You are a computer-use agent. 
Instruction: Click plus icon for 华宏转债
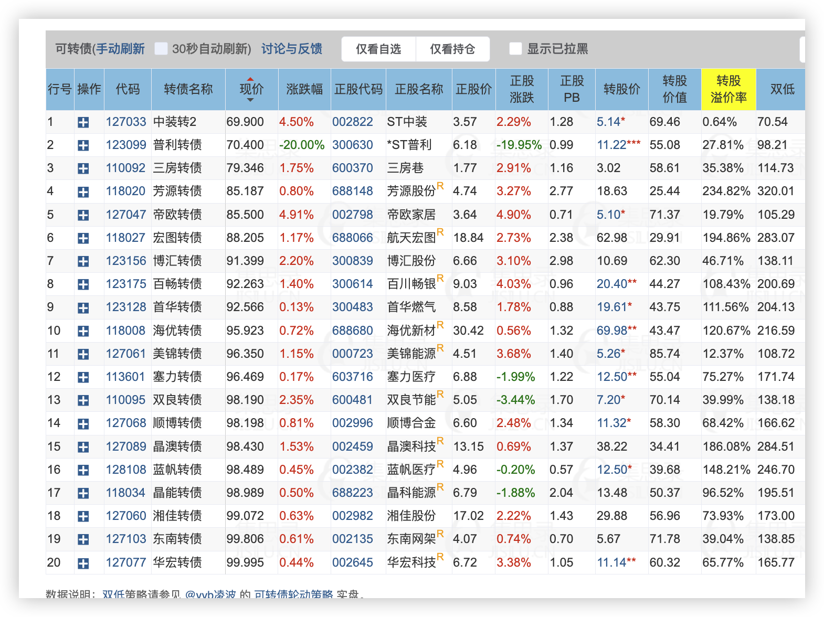click(83, 563)
